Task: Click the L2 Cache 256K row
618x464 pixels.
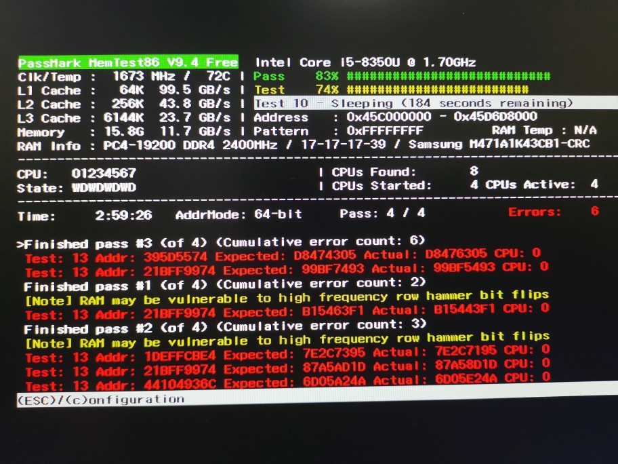Action: coord(124,104)
